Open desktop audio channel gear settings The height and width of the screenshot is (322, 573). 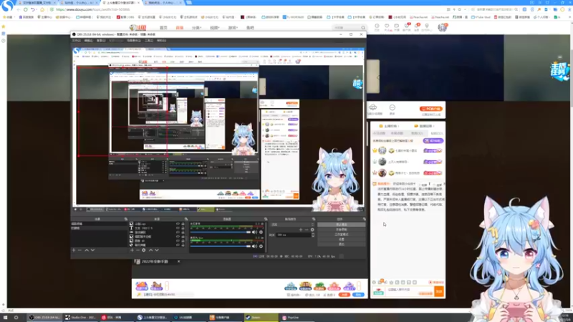coord(261,232)
